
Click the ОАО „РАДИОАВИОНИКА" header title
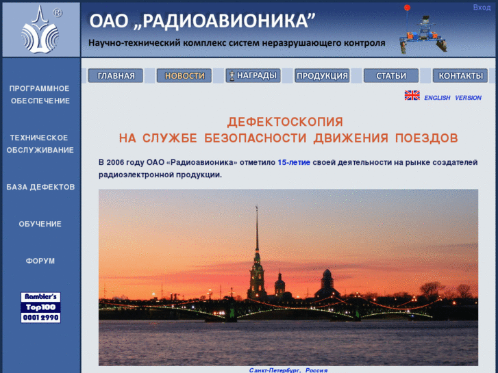pyautogui.click(x=202, y=21)
